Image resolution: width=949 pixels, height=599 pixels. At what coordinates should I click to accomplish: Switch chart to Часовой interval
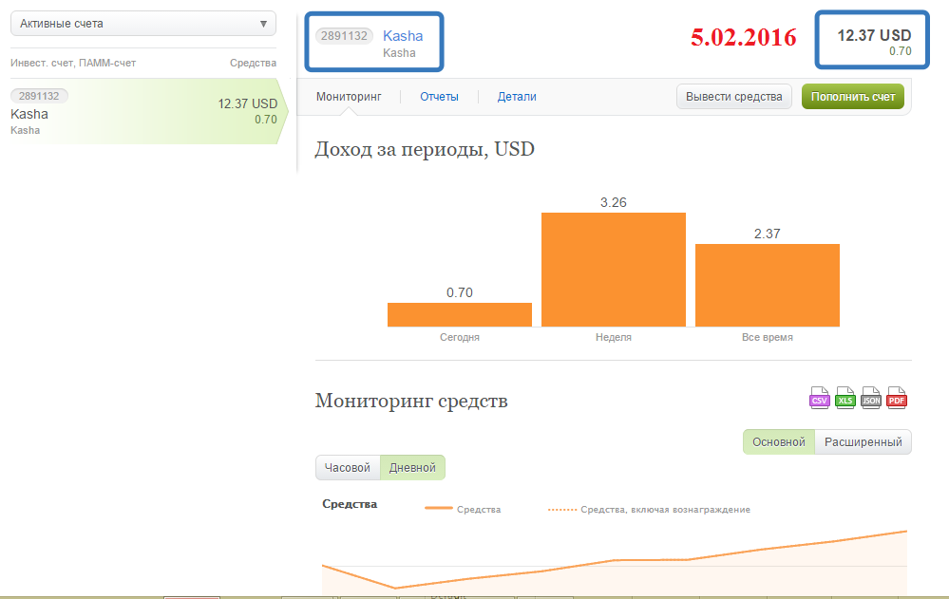[x=348, y=468]
